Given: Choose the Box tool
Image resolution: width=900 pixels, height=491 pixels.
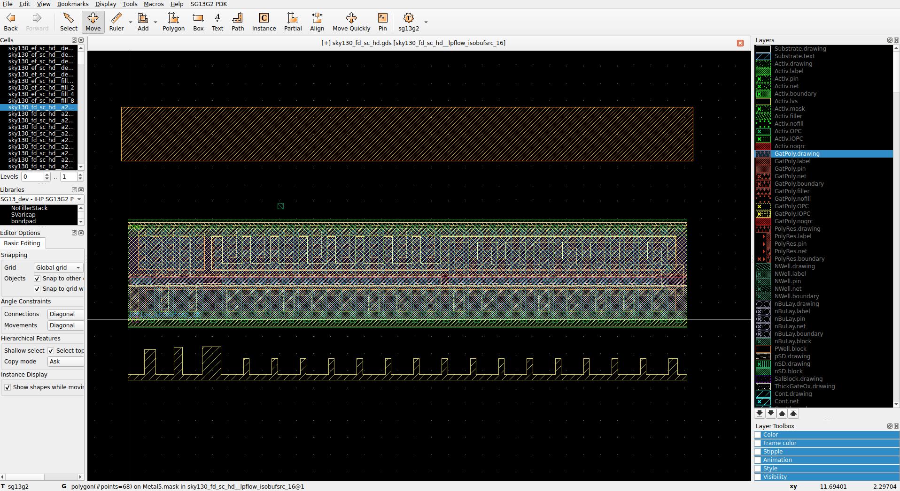Looking at the screenshot, I should pos(198,22).
